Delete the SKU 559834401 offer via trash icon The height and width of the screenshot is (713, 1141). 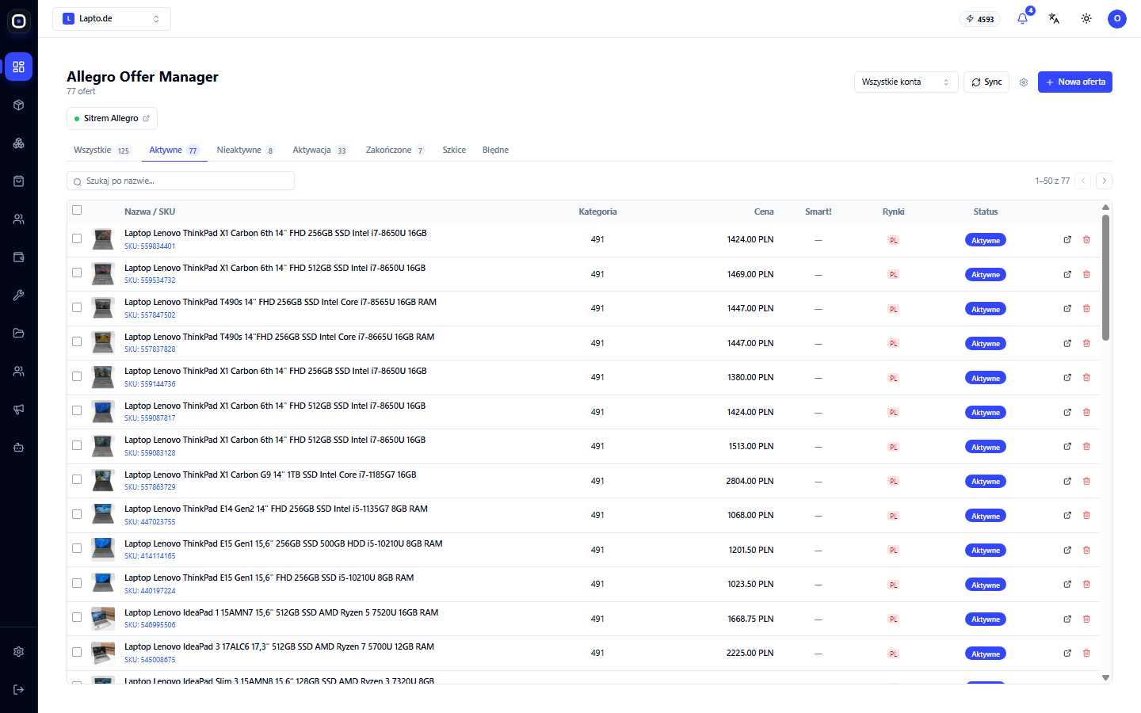1086,239
